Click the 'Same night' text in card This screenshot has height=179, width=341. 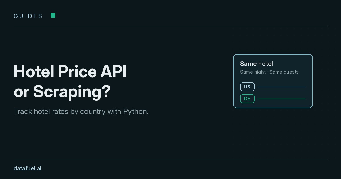(x=253, y=72)
